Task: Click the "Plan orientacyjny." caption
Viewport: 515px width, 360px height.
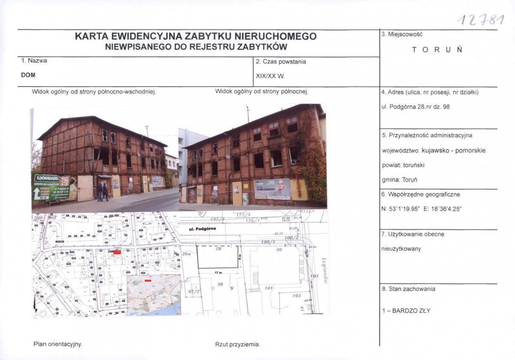Action: [x=58, y=344]
